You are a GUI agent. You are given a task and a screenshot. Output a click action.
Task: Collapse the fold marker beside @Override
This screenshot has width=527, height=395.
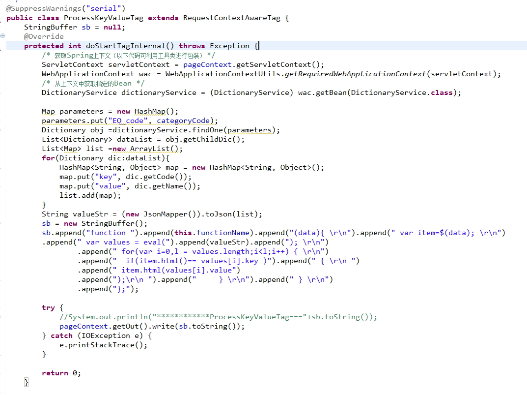pyautogui.click(x=2, y=36)
